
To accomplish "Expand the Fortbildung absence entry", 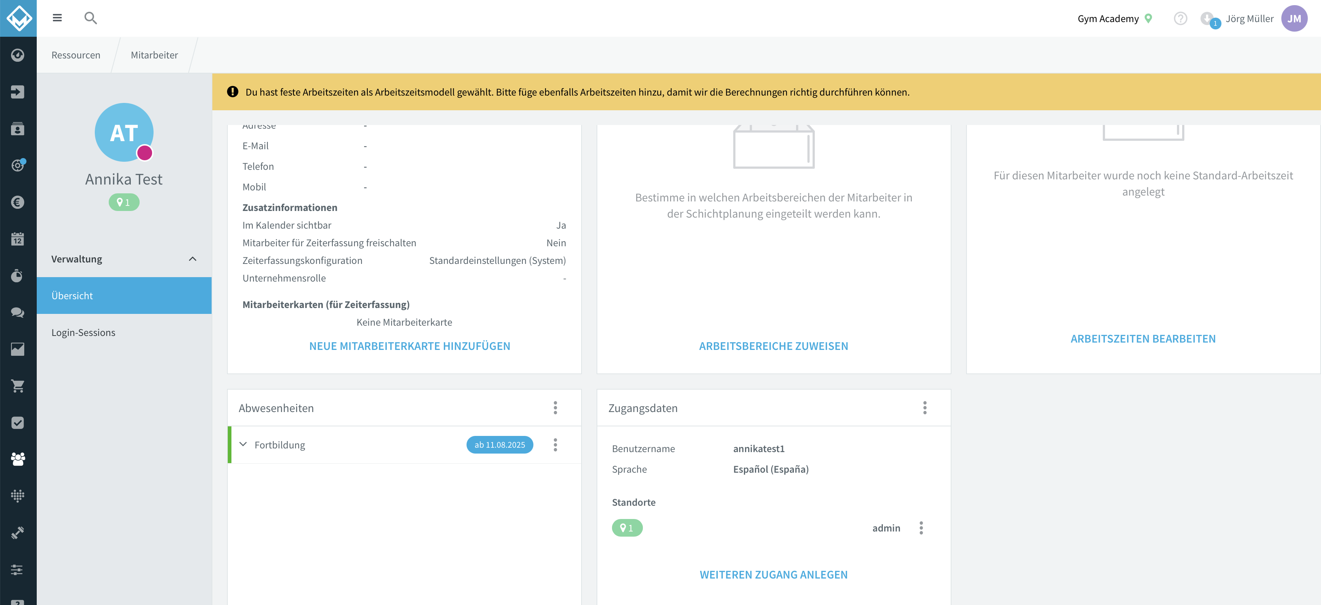I will tap(243, 444).
